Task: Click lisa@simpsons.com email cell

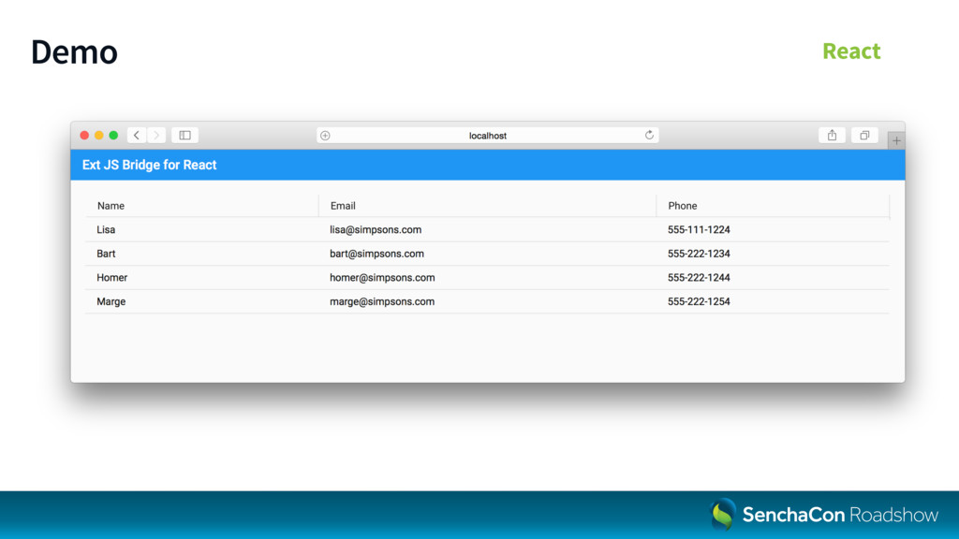Action: (487, 230)
